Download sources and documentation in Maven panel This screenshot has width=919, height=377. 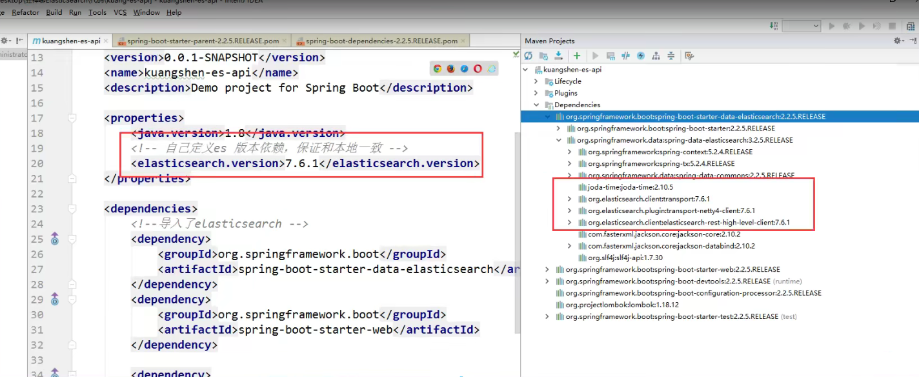558,56
